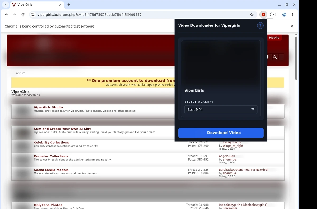
Task: Click the Forum breadcrumb link
Action: pyautogui.click(x=21, y=73)
